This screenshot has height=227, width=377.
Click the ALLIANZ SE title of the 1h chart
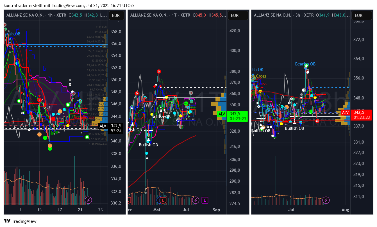click(x=25, y=15)
